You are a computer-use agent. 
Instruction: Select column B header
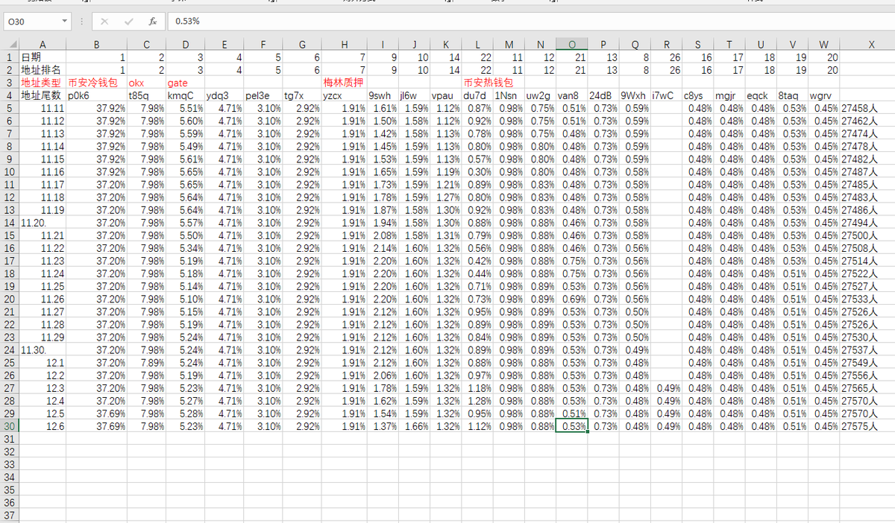96,45
